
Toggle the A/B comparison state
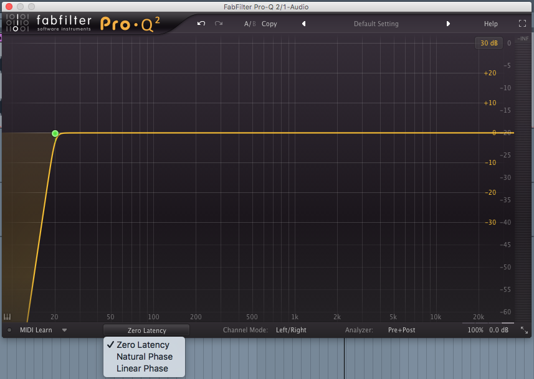pos(250,24)
